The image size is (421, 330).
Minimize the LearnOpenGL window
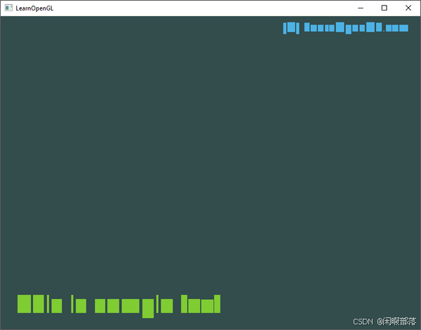point(361,8)
